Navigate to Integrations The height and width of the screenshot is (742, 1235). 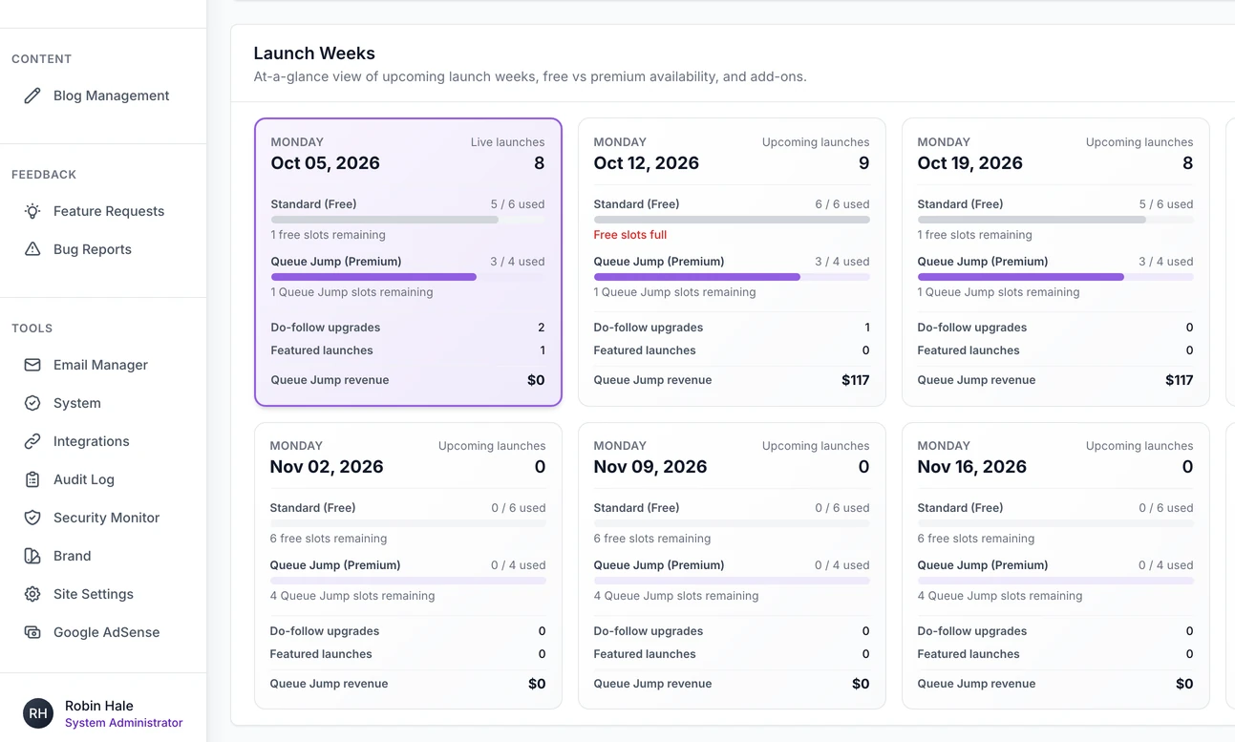(x=103, y=441)
